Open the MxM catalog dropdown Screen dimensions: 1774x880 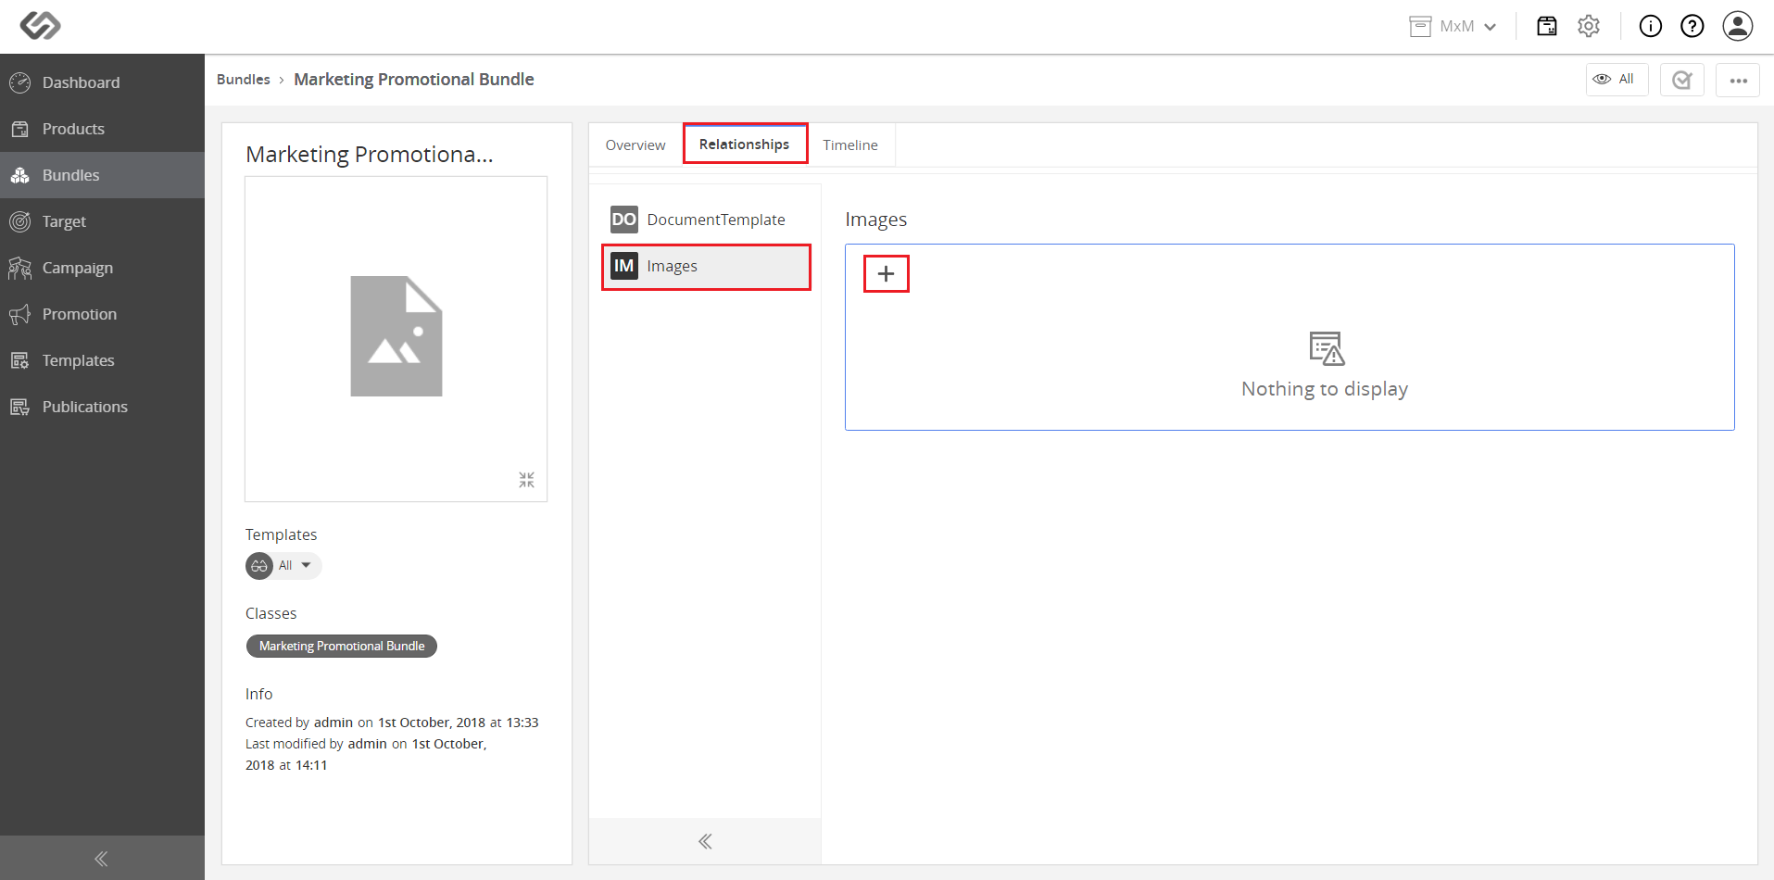1453,26
